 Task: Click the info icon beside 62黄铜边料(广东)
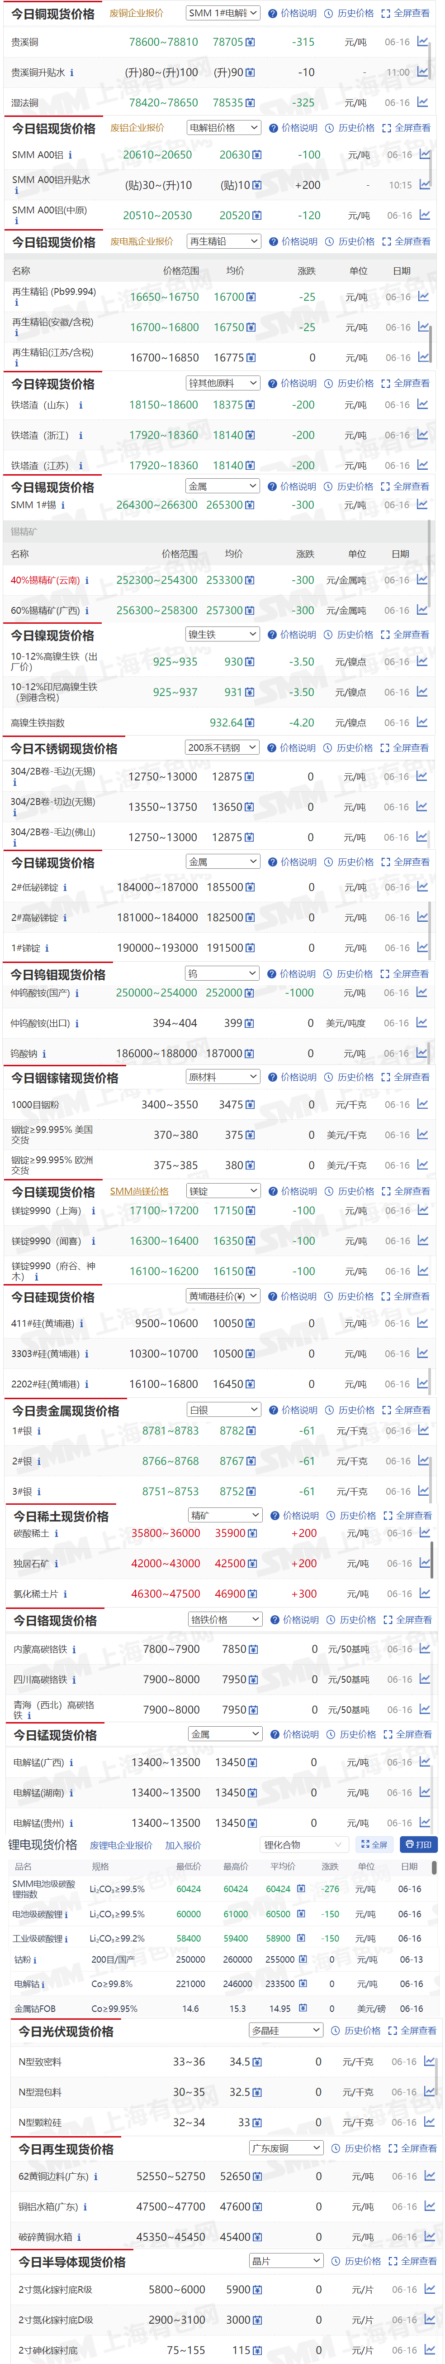pos(95,2177)
